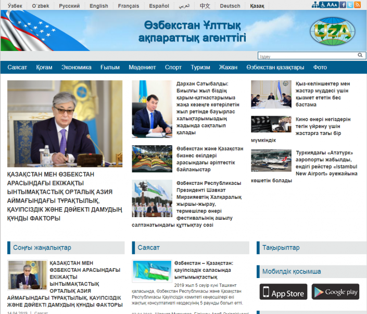Open the Facebook page icon
The width and height of the screenshot is (367, 314).
pos(343,5)
